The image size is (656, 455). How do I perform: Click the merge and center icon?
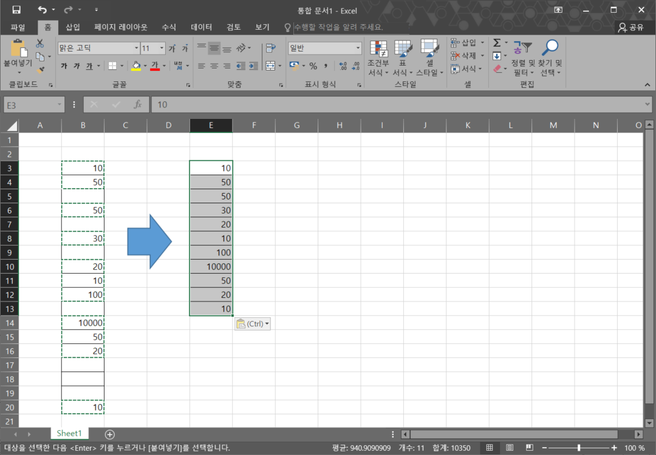270,66
